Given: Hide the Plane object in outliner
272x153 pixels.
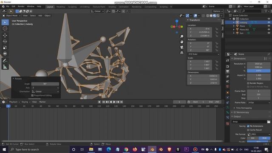Looking at the screenshot, I should pos(269,26).
